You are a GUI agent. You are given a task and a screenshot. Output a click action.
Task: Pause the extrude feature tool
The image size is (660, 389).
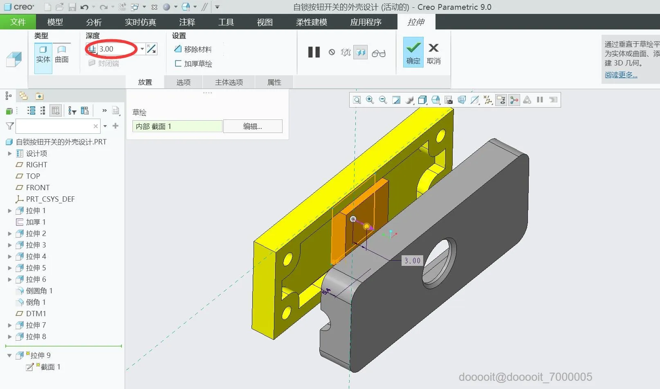tap(314, 52)
